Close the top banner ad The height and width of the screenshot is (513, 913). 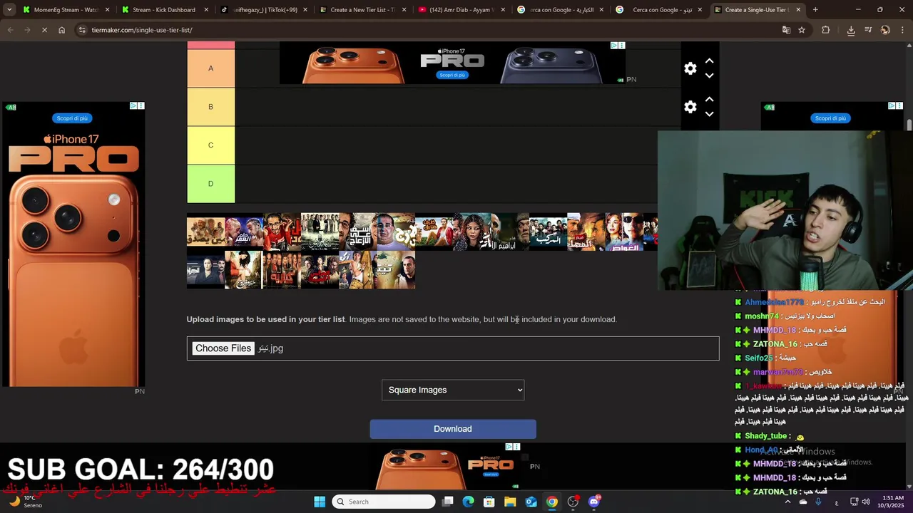[621, 45]
